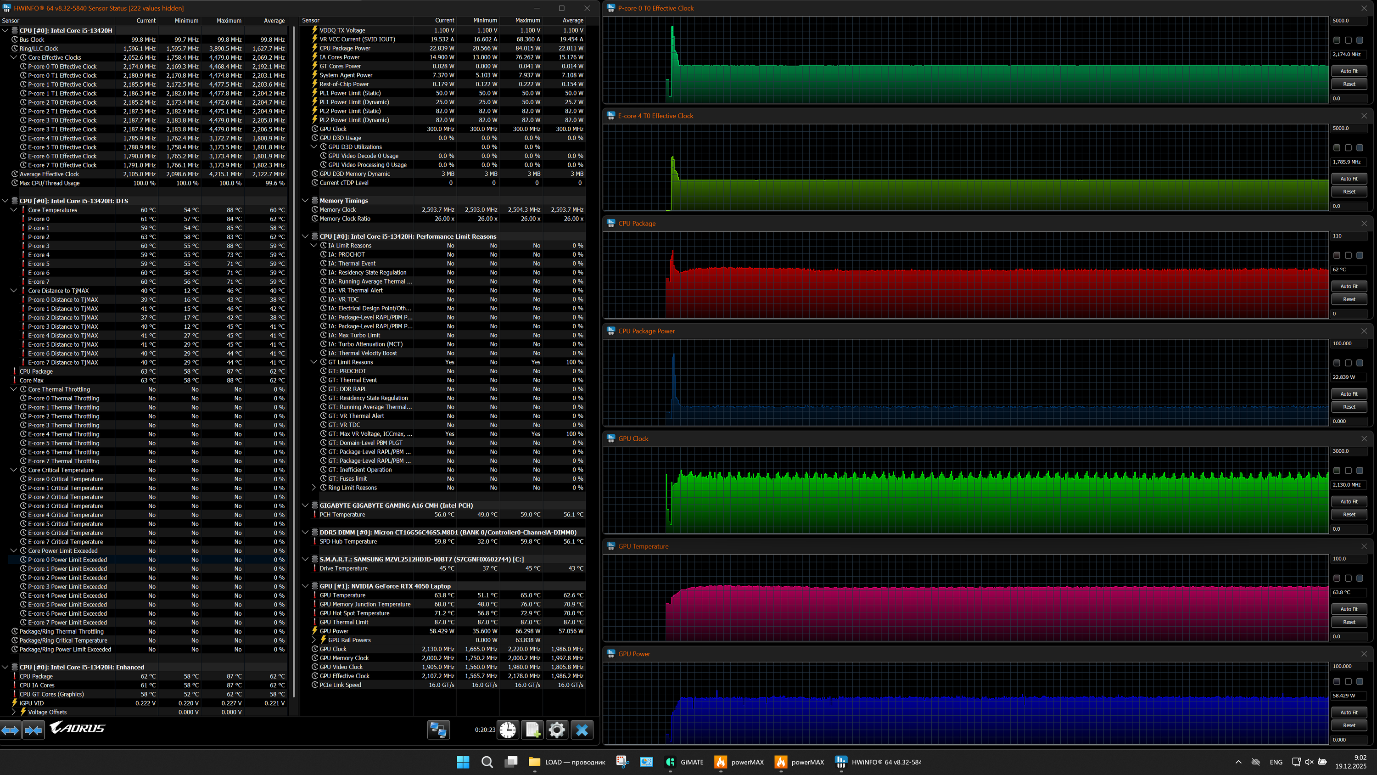Collapse the Memory Timings section
Viewport: 1377px width, 775px height.
point(305,201)
